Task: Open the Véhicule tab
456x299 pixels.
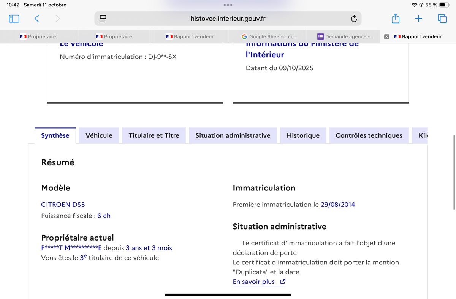Action: click(99, 135)
